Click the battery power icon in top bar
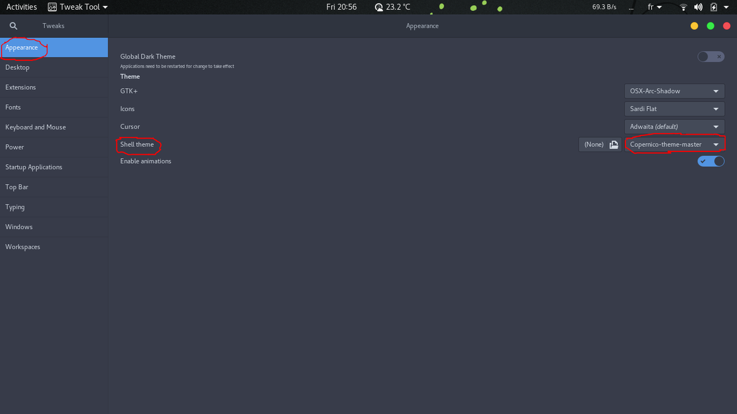The image size is (737, 414). [714, 7]
